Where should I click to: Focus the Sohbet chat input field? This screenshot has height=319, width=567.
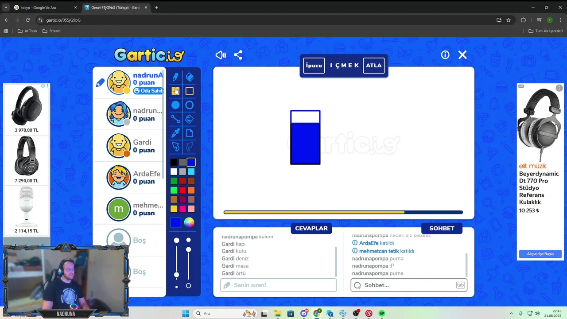coord(409,285)
